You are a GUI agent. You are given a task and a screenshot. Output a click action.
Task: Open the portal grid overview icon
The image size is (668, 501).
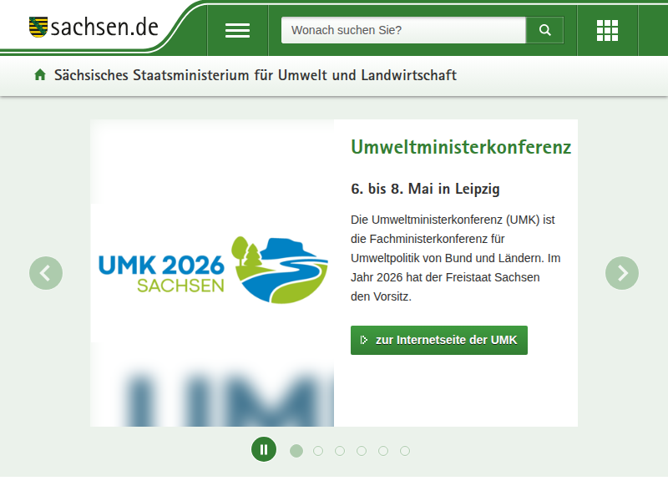(607, 30)
